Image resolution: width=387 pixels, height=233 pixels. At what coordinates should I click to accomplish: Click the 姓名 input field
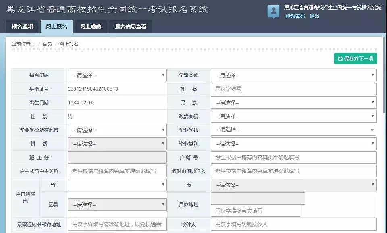pos(293,89)
